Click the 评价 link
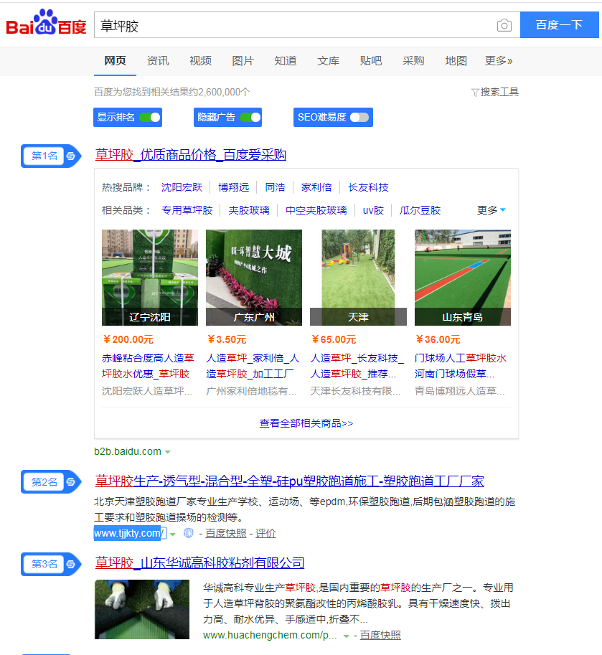The height and width of the screenshot is (655, 602). (265, 534)
